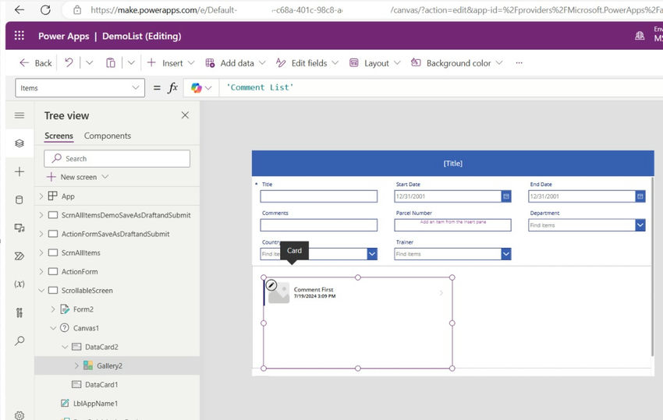The image size is (663, 420).
Task: Click the Comment First gallery text
Action: 314,289
